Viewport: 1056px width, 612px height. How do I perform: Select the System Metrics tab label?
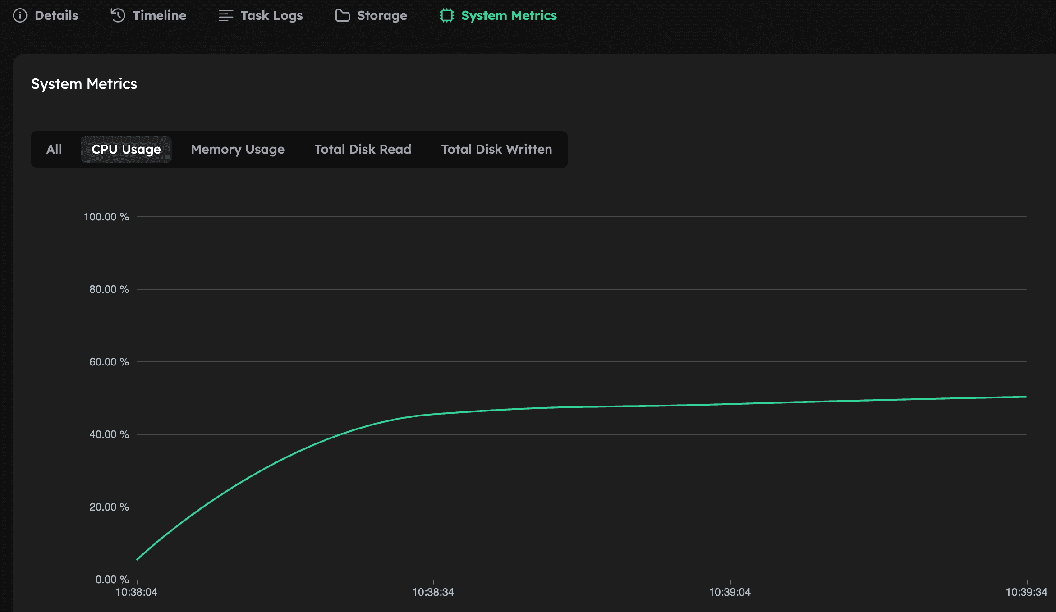[509, 16]
